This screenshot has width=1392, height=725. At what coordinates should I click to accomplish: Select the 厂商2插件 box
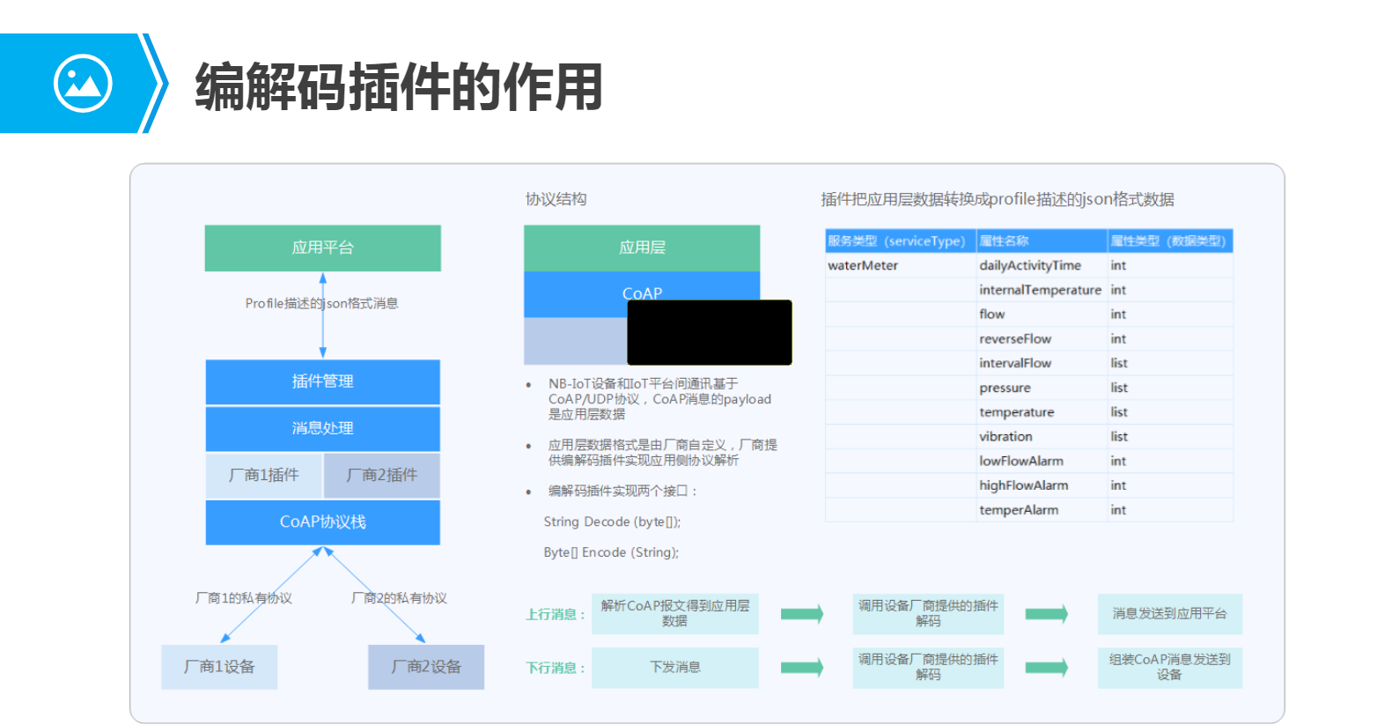click(x=382, y=475)
